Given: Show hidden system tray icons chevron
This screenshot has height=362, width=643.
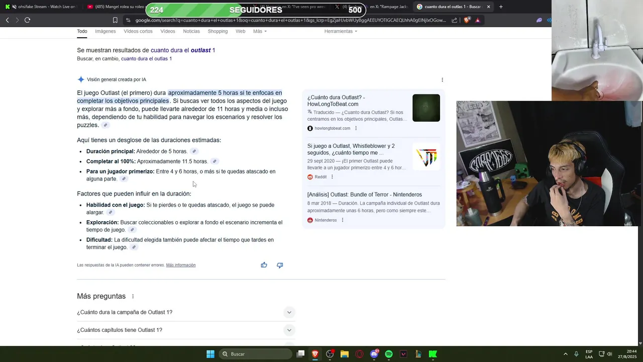Looking at the screenshot, I should point(565,354).
